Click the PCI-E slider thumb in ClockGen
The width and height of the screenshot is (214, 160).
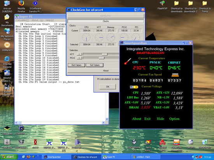[102, 58]
